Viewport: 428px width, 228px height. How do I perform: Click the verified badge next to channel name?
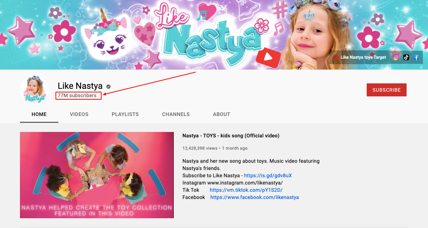(108, 87)
